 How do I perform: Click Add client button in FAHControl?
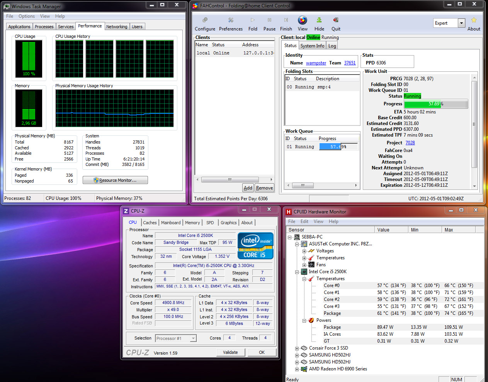coord(248,188)
